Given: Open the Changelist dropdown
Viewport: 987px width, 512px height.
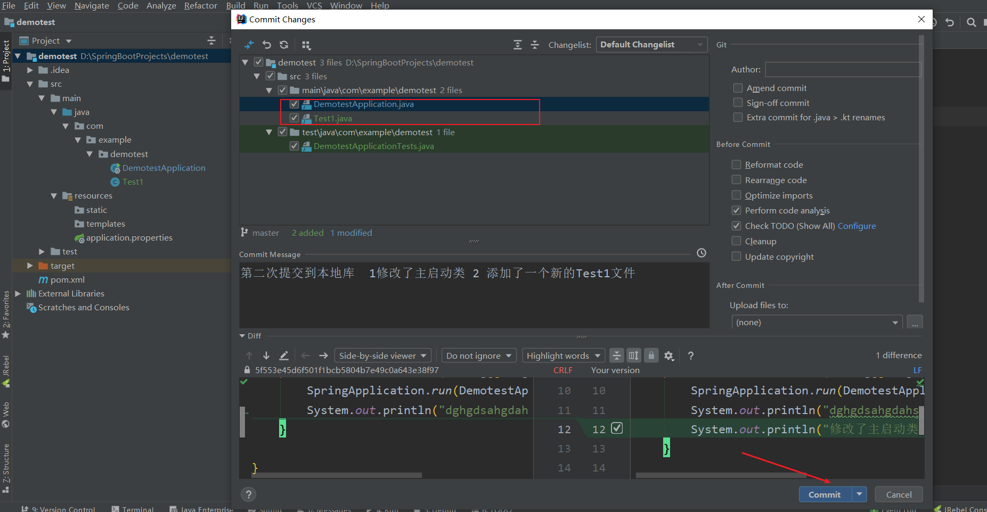Looking at the screenshot, I should tap(651, 45).
